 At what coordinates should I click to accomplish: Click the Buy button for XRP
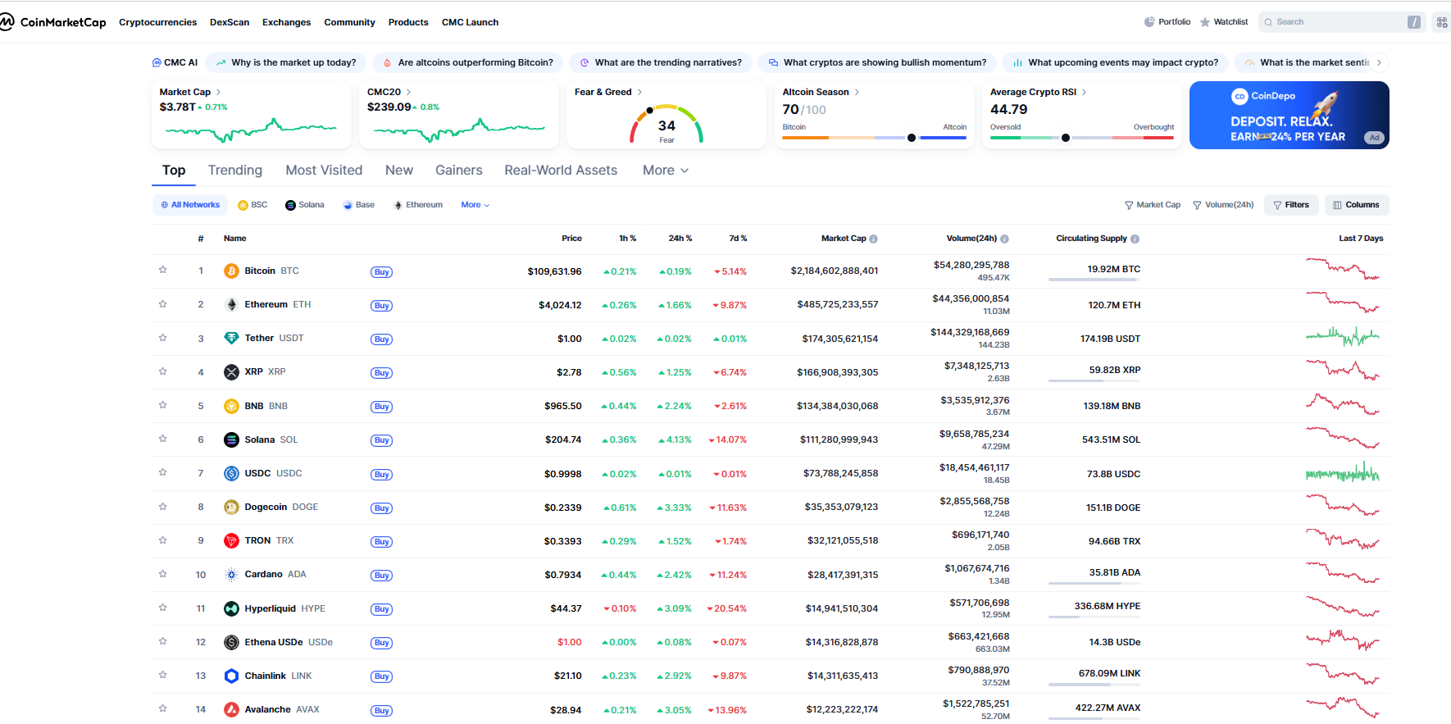coord(381,373)
